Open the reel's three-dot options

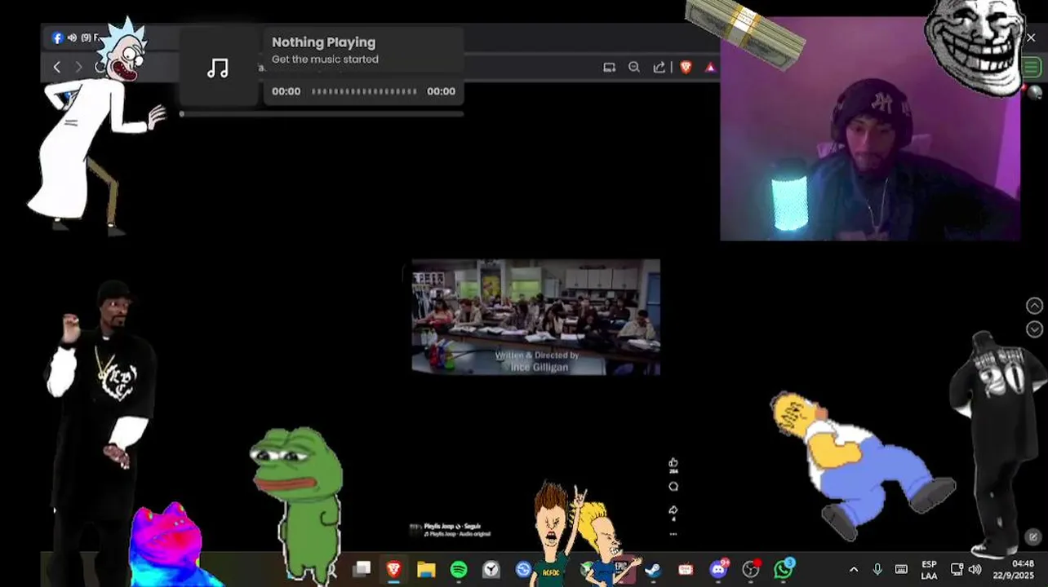pyautogui.click(x=673, y=535)
